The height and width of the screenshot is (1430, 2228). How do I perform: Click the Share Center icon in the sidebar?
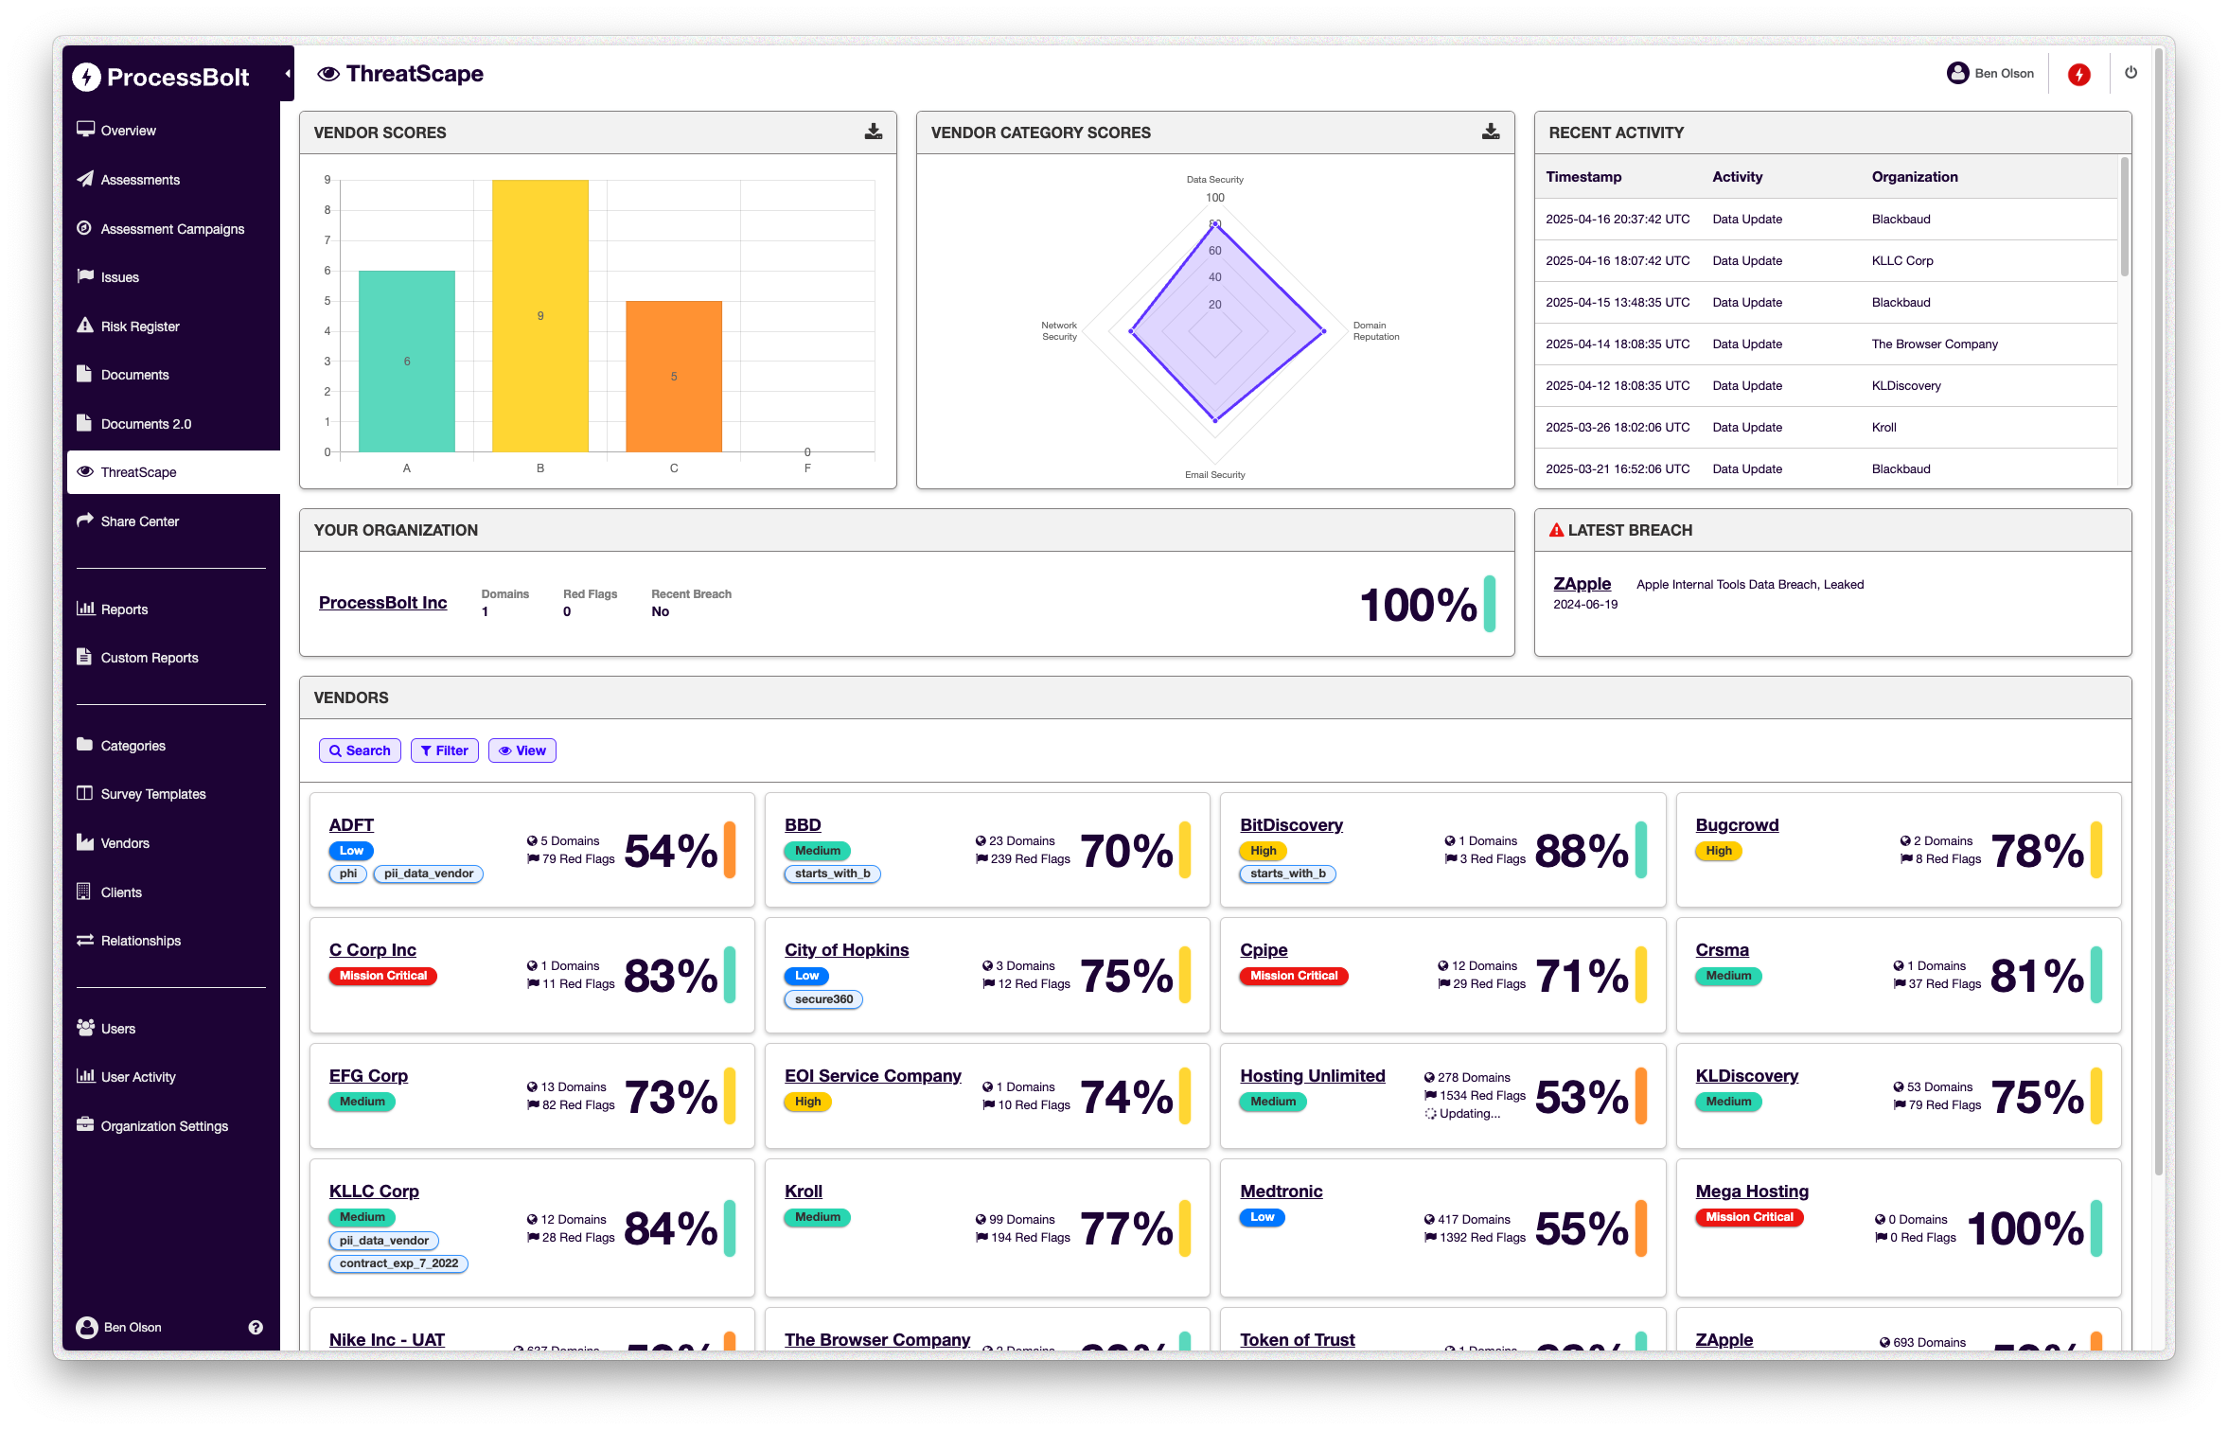coord(85,521)
